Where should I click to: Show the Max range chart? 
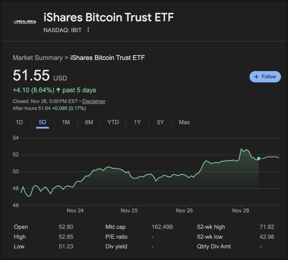(184, 122)
